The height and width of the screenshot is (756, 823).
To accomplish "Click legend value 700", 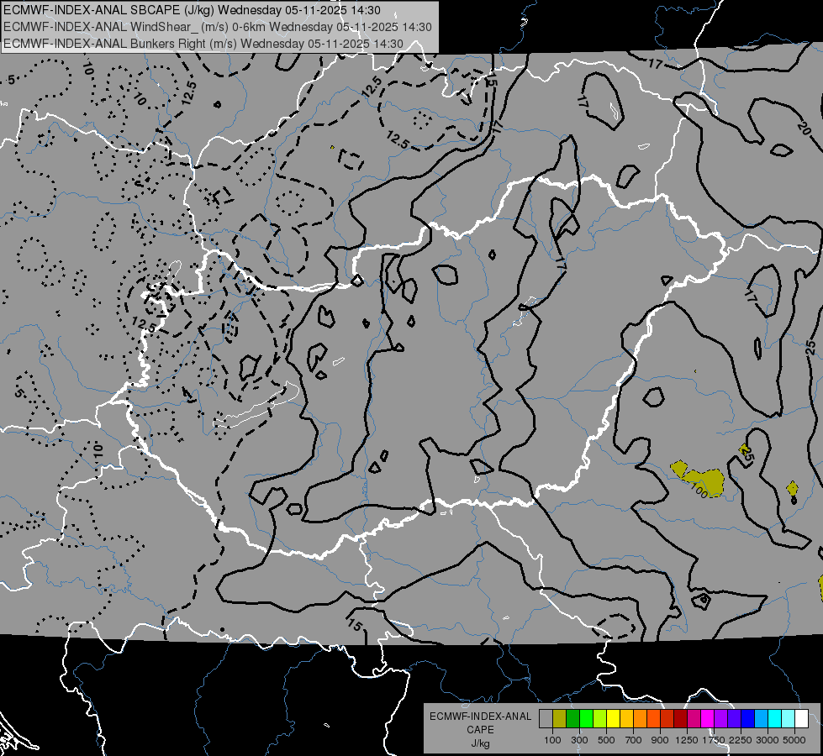I will pyautogui.click(x=634, y=740).
